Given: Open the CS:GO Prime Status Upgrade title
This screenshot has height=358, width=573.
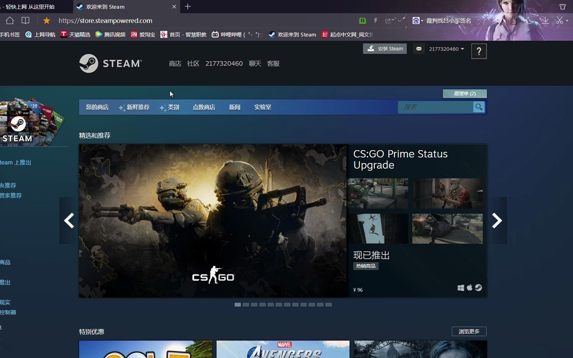Looking at the screenshot, I should (x=401, y=159).
